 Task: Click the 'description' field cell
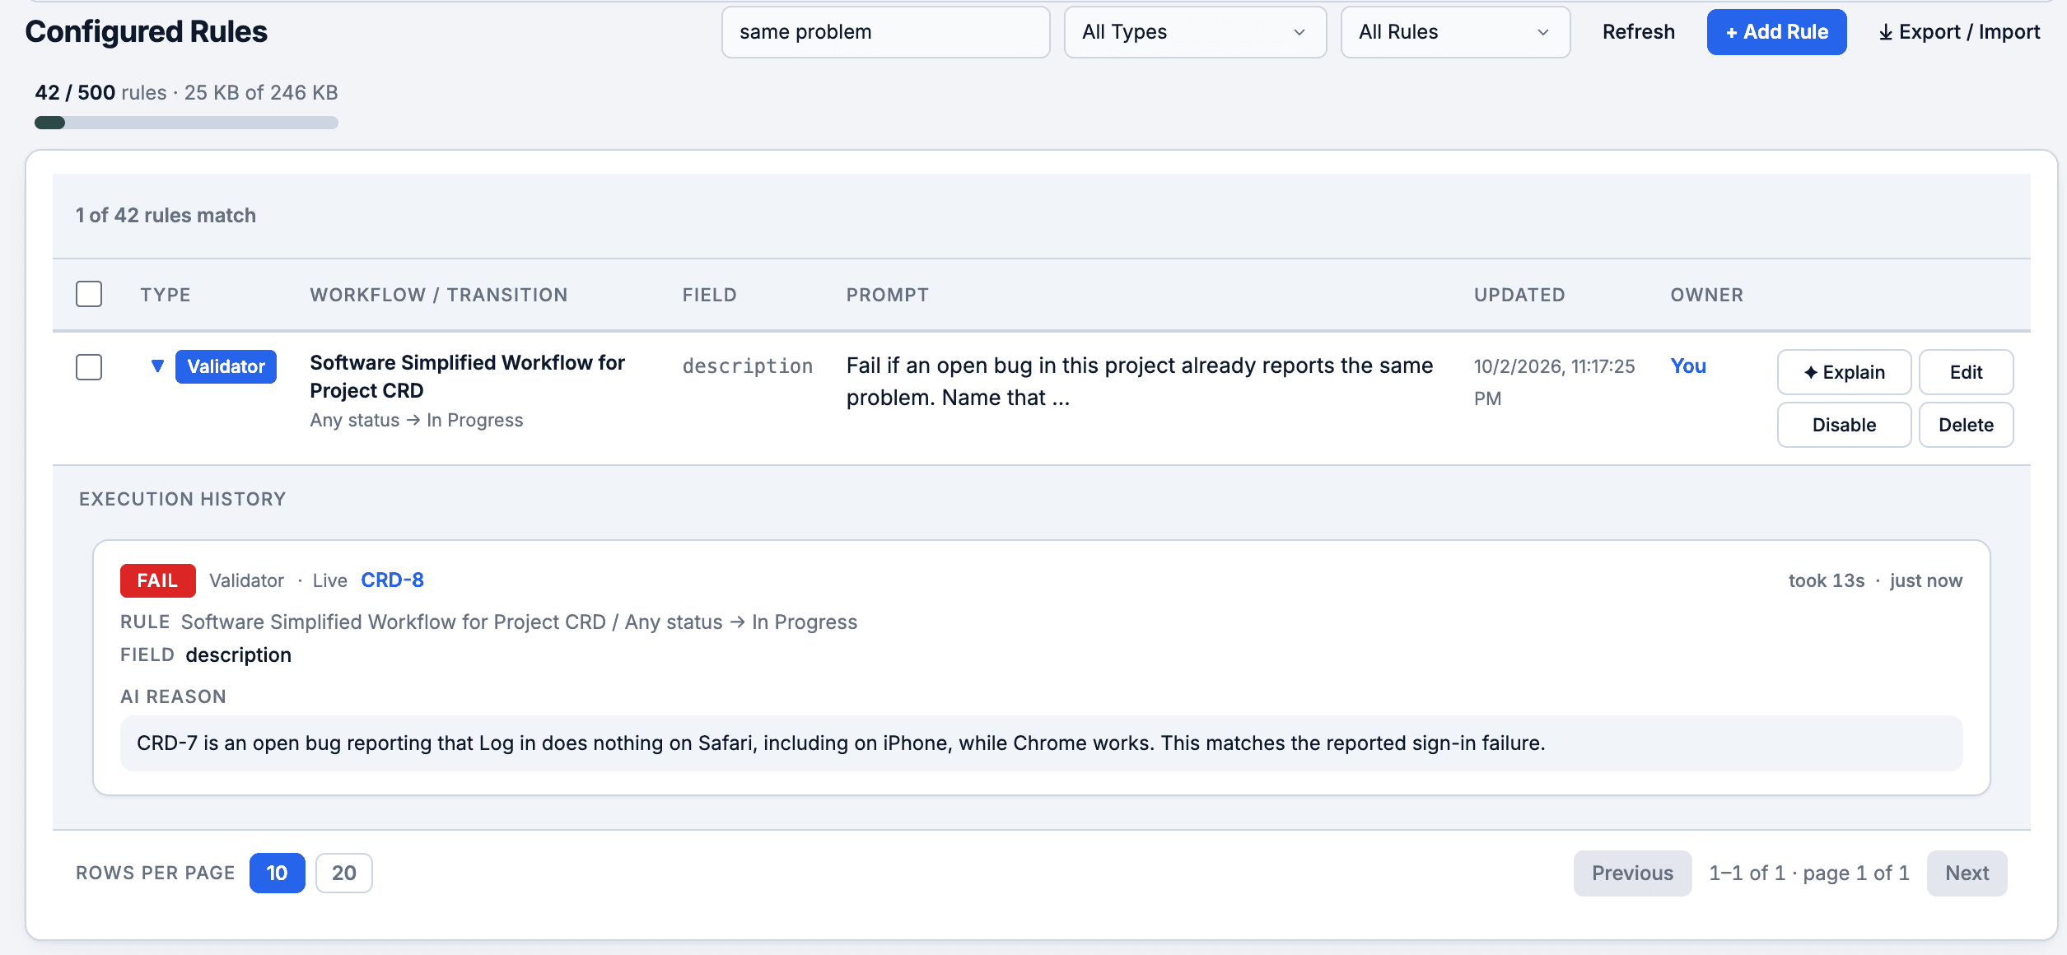(747, 366)
